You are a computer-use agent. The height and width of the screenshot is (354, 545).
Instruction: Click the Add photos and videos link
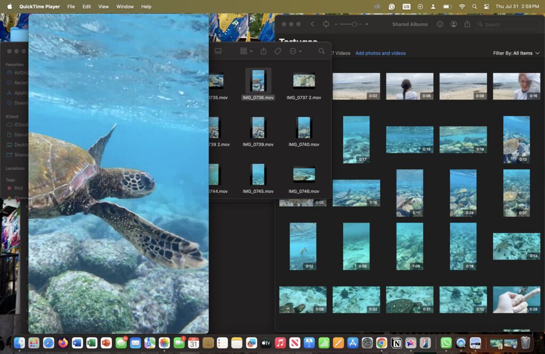click(380, 53)
